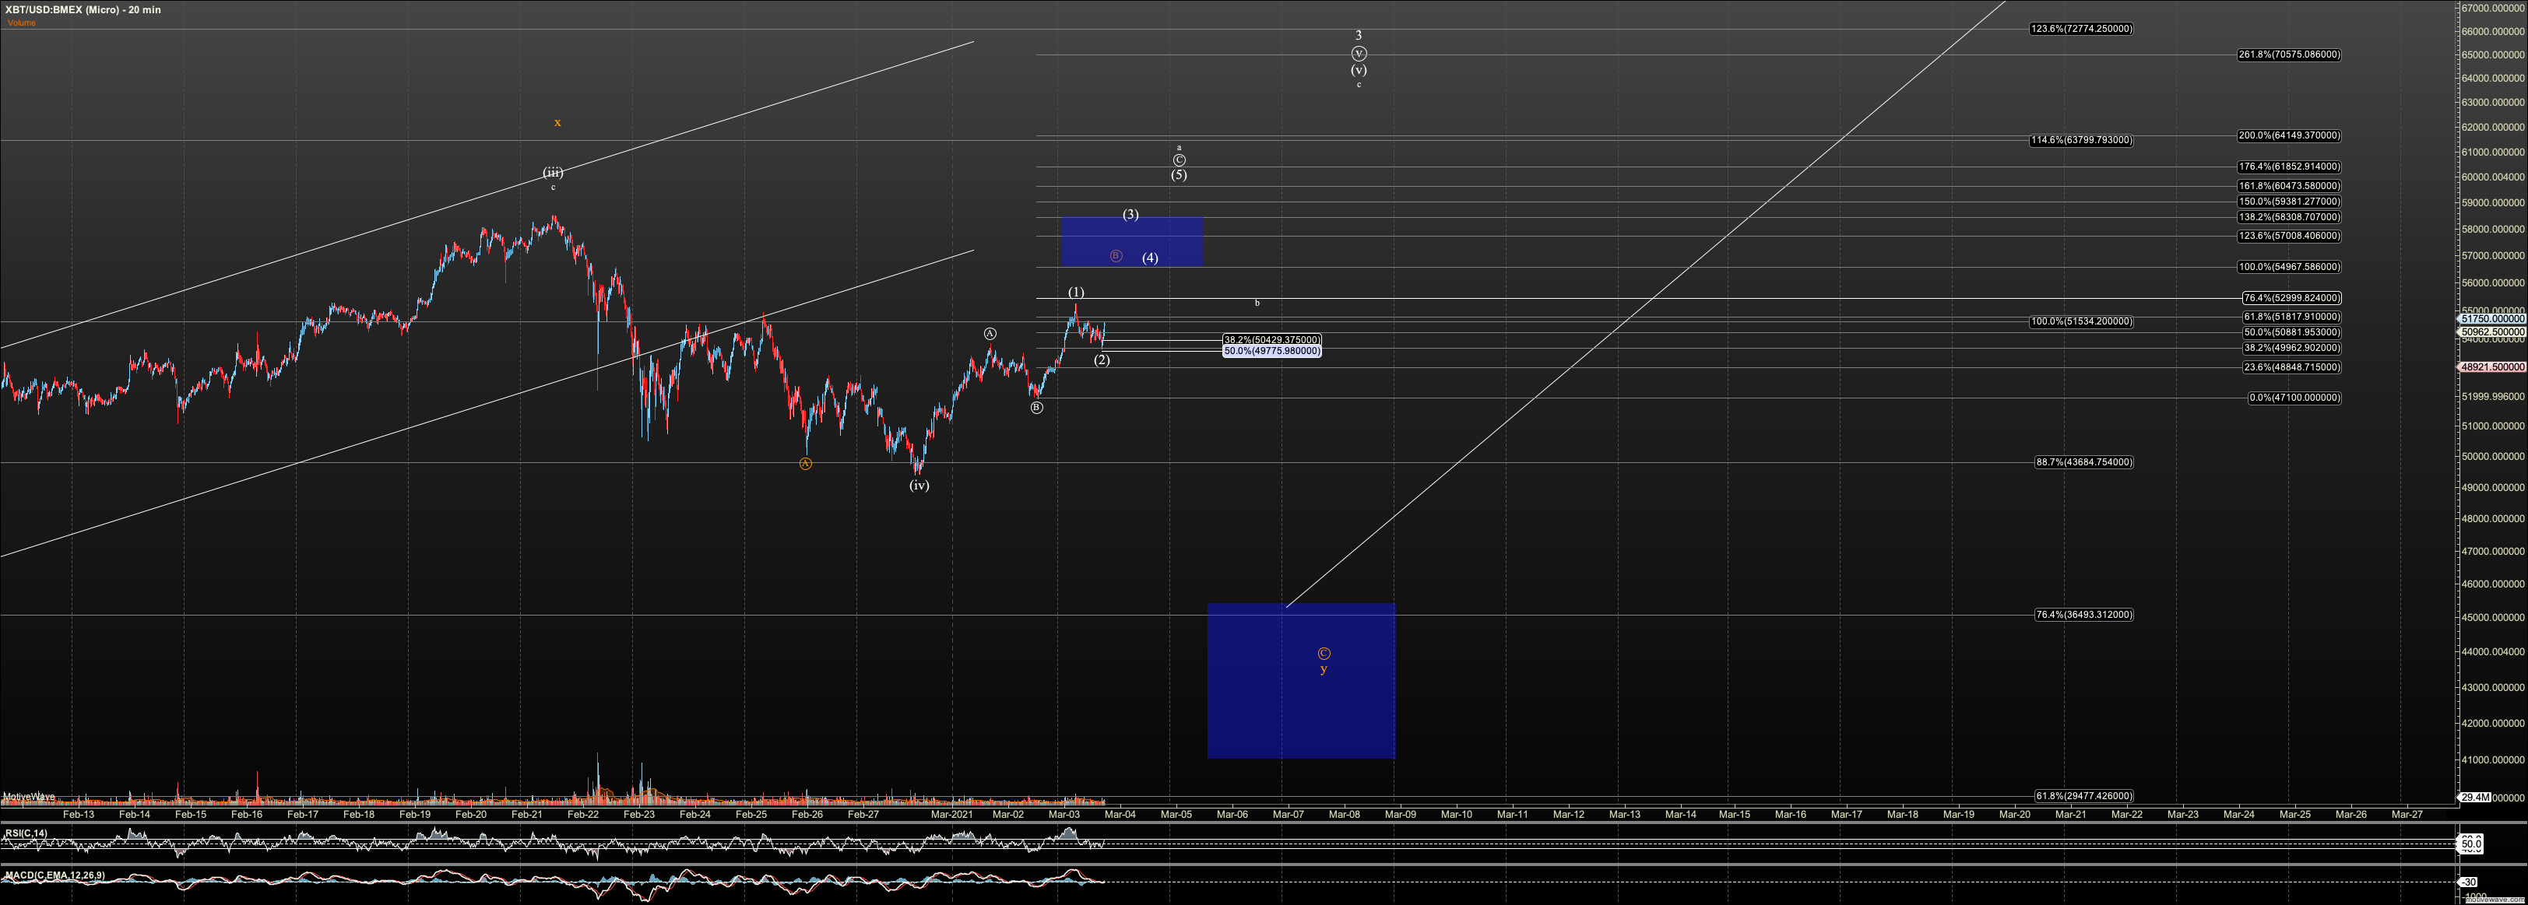The image size is (2528, 905).
Task: Click the orange circled C in target box
Action: [1324, 653]
